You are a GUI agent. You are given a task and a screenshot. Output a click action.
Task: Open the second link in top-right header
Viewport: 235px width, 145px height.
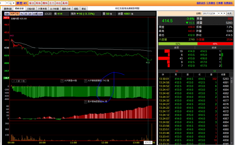pyautogui.click(x=211, y=3)
